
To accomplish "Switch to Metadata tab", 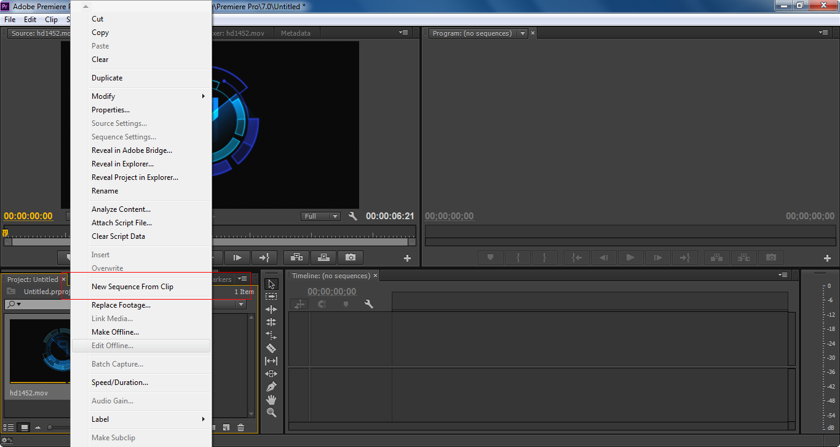I will coord(296,33).
